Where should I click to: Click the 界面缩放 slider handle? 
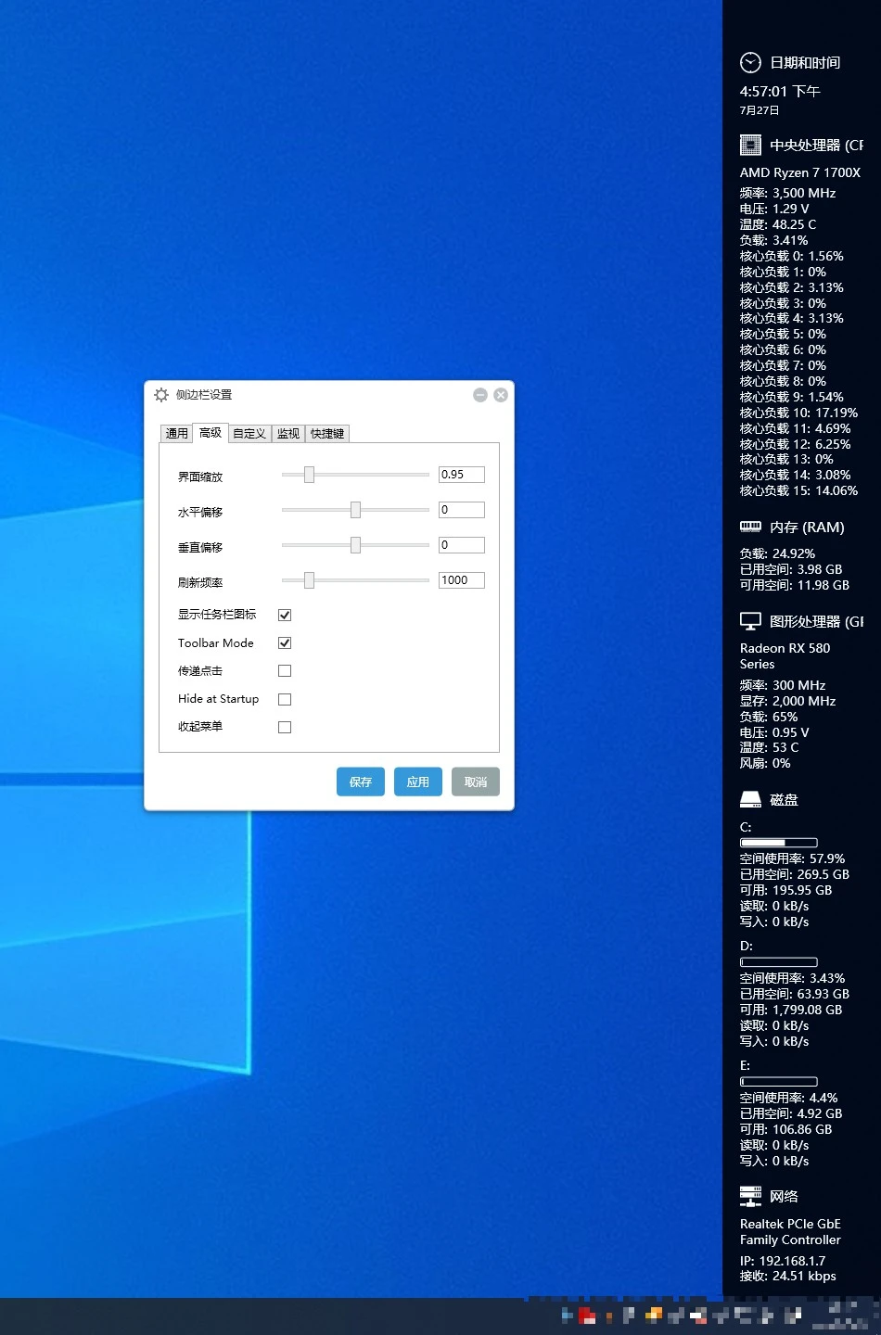[309, 475]
